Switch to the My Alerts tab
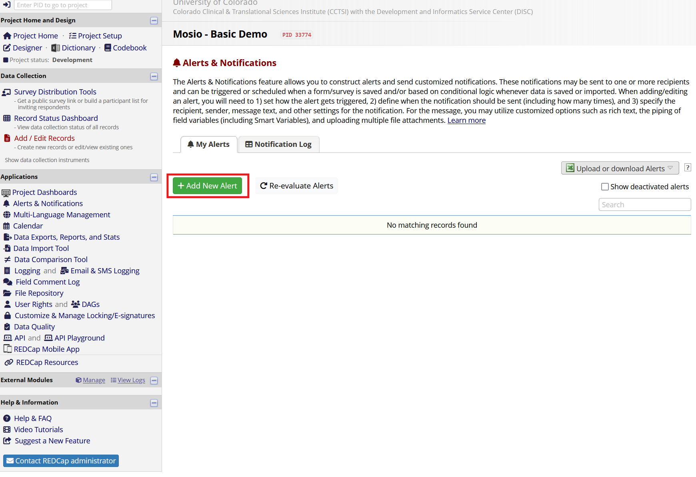The height and width of the screenshot is (477, 696). [209, 144]
